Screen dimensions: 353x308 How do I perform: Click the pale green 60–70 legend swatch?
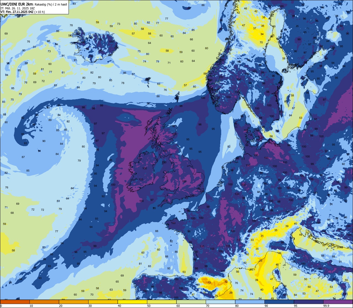pyautogui.click(x=191, y=302)
